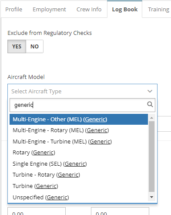This screenshot has height=215, width=171.
Task: Click the dropdown chevron arrow
Action: click(150, 91)
